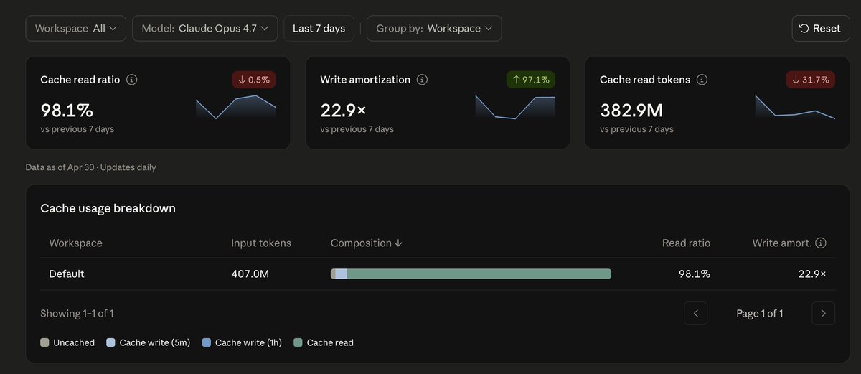Click the Cache usage breakdown heading
The width and height of the screenshot is (861, 374).
point(108,208)
